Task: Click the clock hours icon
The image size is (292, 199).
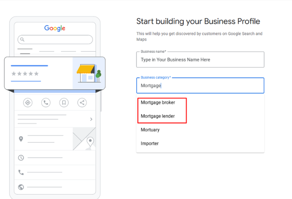Action: click(x=21, y=158)
